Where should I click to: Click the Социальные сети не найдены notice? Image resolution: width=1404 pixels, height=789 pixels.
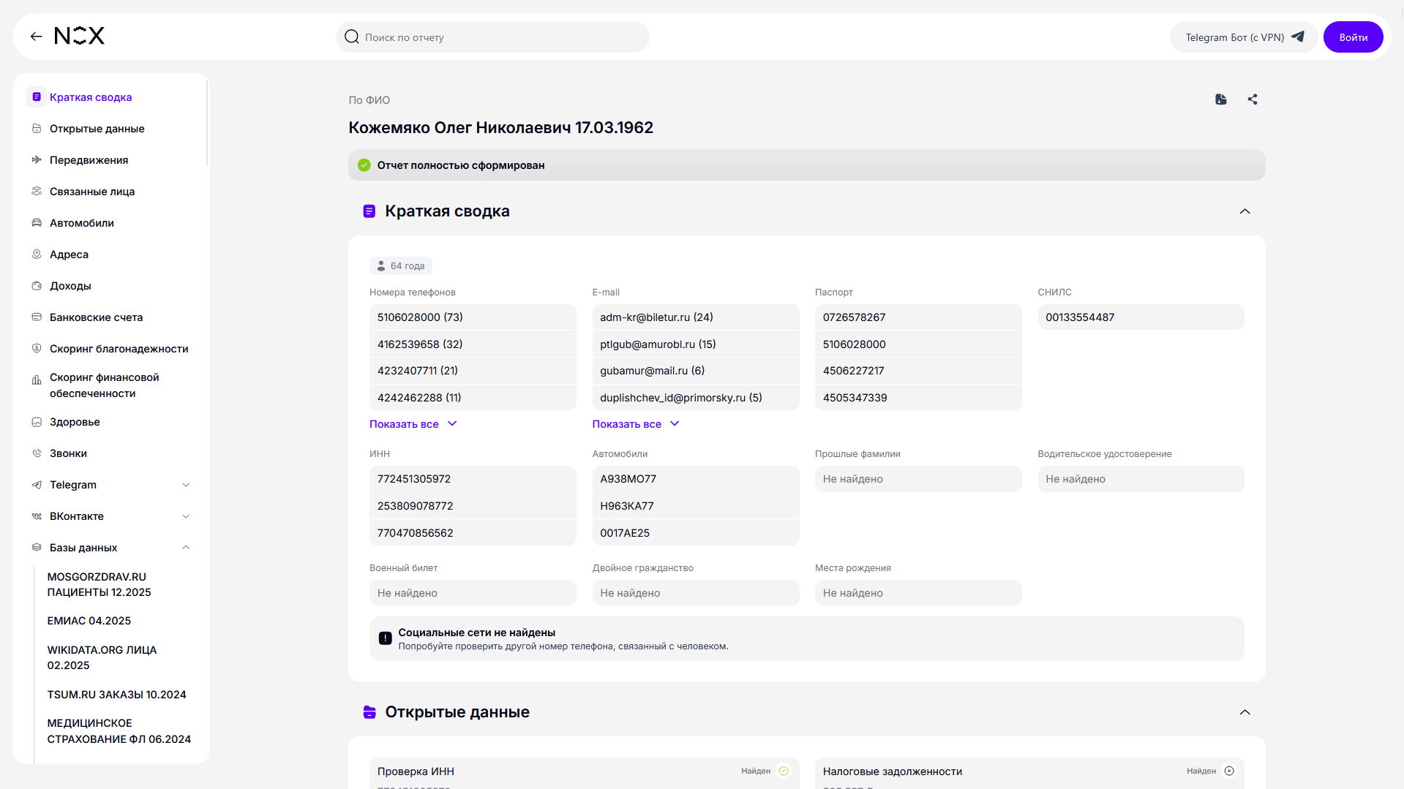pos(806,639)
